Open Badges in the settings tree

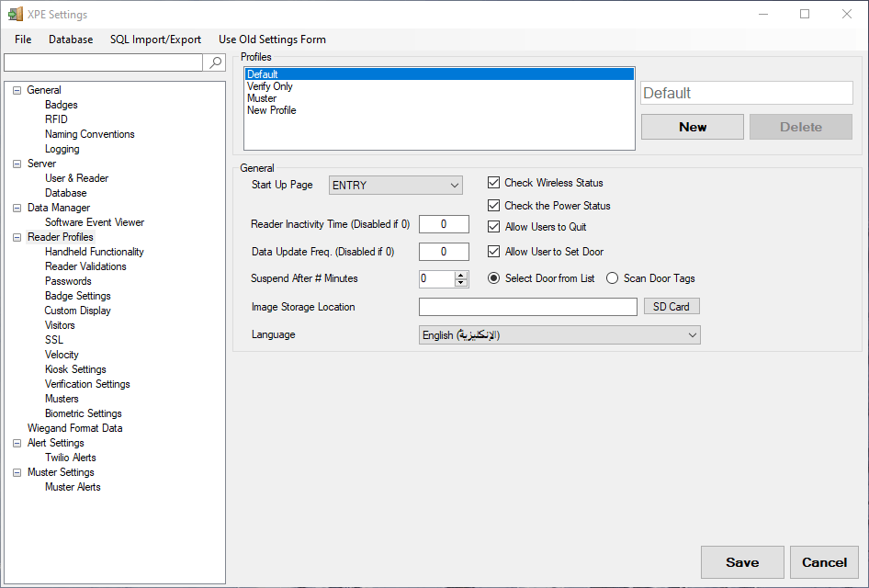61,105
